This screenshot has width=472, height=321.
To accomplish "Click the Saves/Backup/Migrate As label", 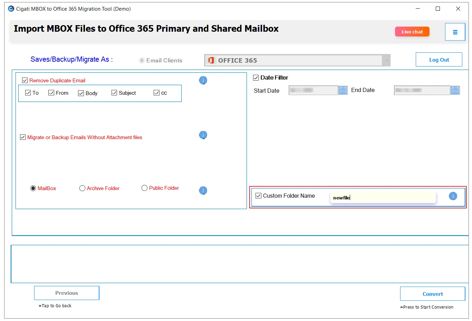I will click(71, 59).
